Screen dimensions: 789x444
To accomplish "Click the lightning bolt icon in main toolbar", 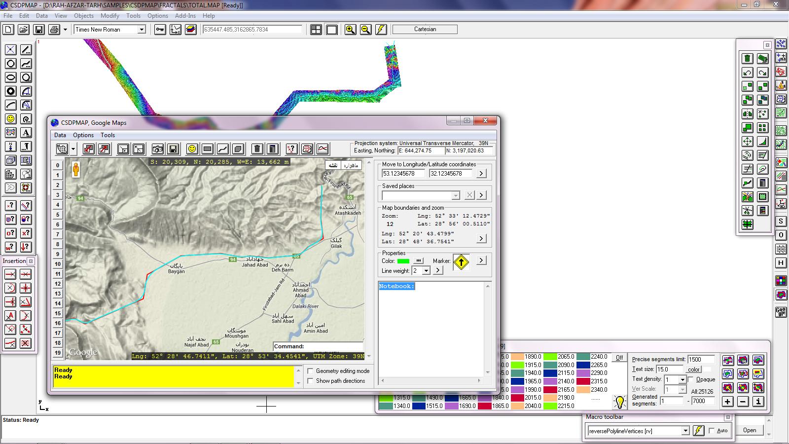I will [x=381, y=30].
